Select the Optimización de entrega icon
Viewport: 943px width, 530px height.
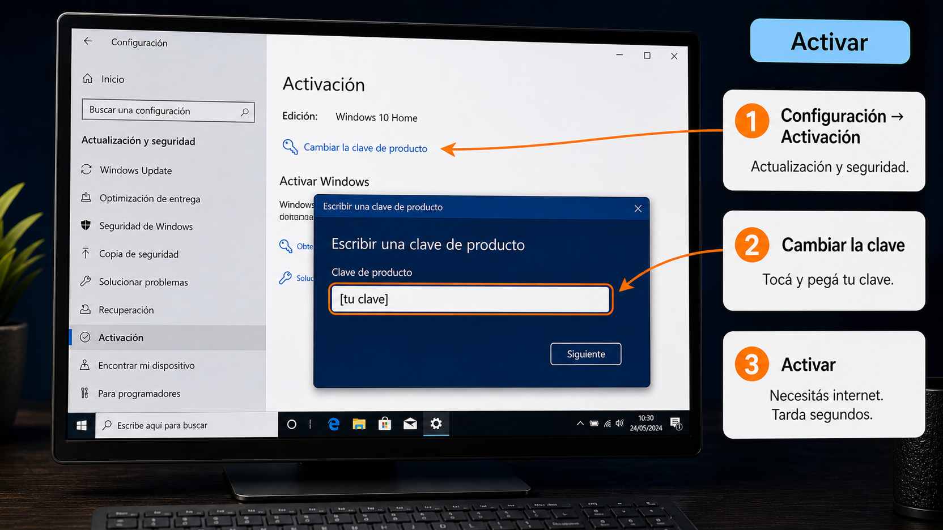(86, 197)
